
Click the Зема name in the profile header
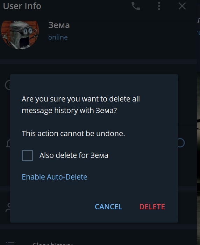click(x=59, y=25)
